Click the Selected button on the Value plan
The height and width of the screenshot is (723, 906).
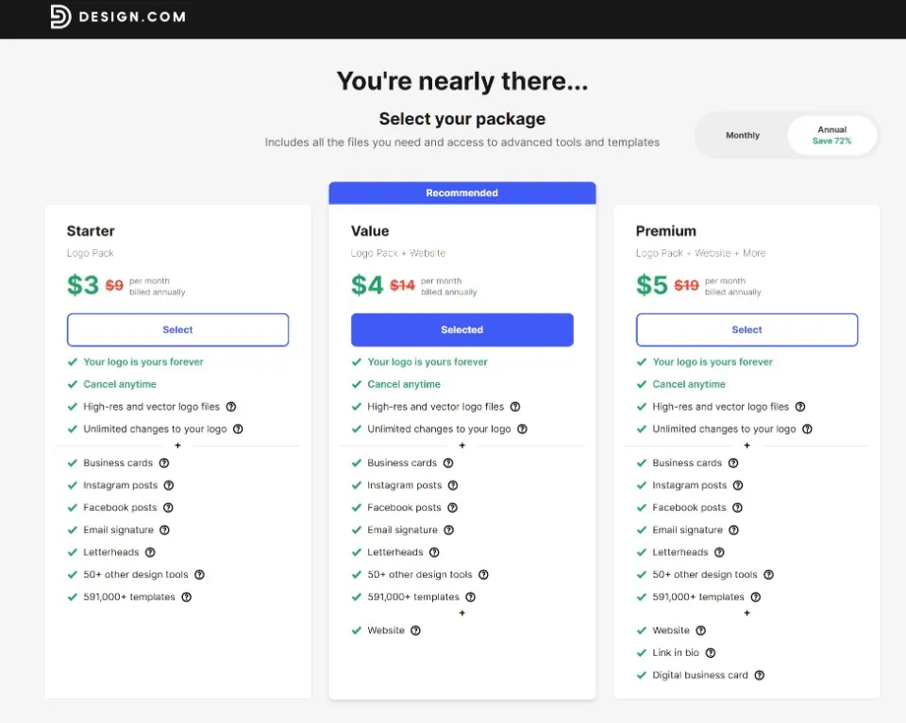[x=461, y=329]
